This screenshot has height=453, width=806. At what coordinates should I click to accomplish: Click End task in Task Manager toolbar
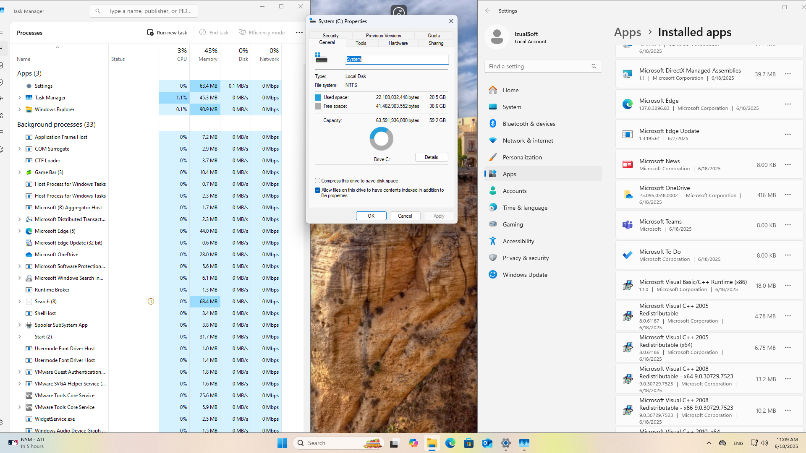[214, 33]
